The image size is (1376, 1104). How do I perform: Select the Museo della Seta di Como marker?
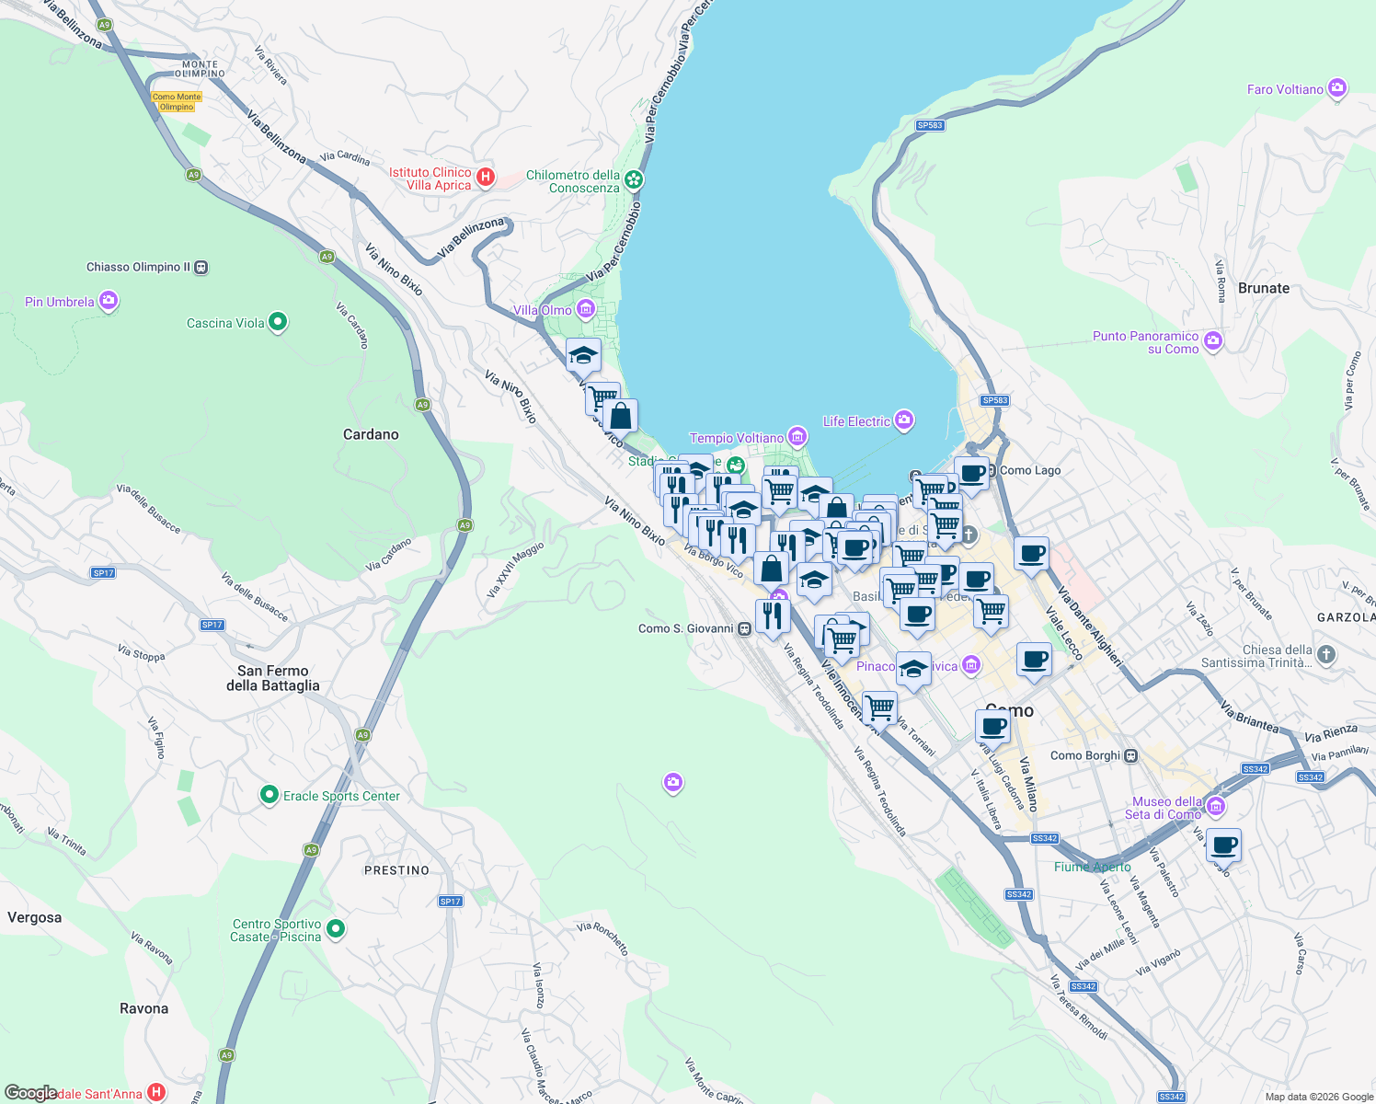click(x=1216, y=806)
